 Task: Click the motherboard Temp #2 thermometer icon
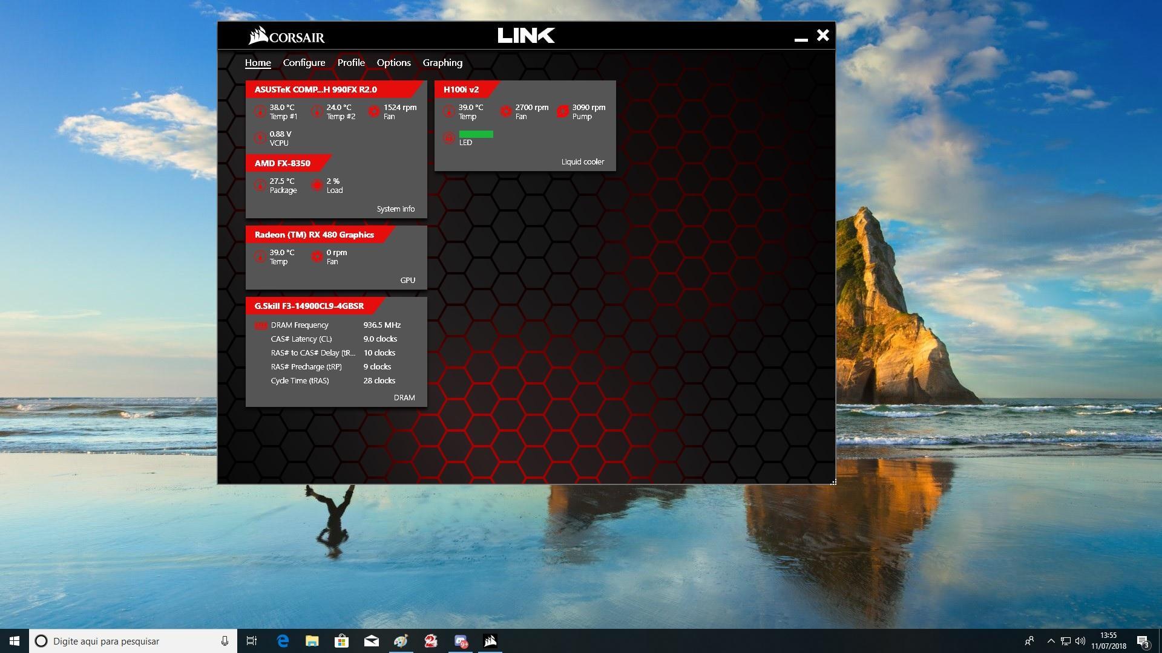point(317,112)
